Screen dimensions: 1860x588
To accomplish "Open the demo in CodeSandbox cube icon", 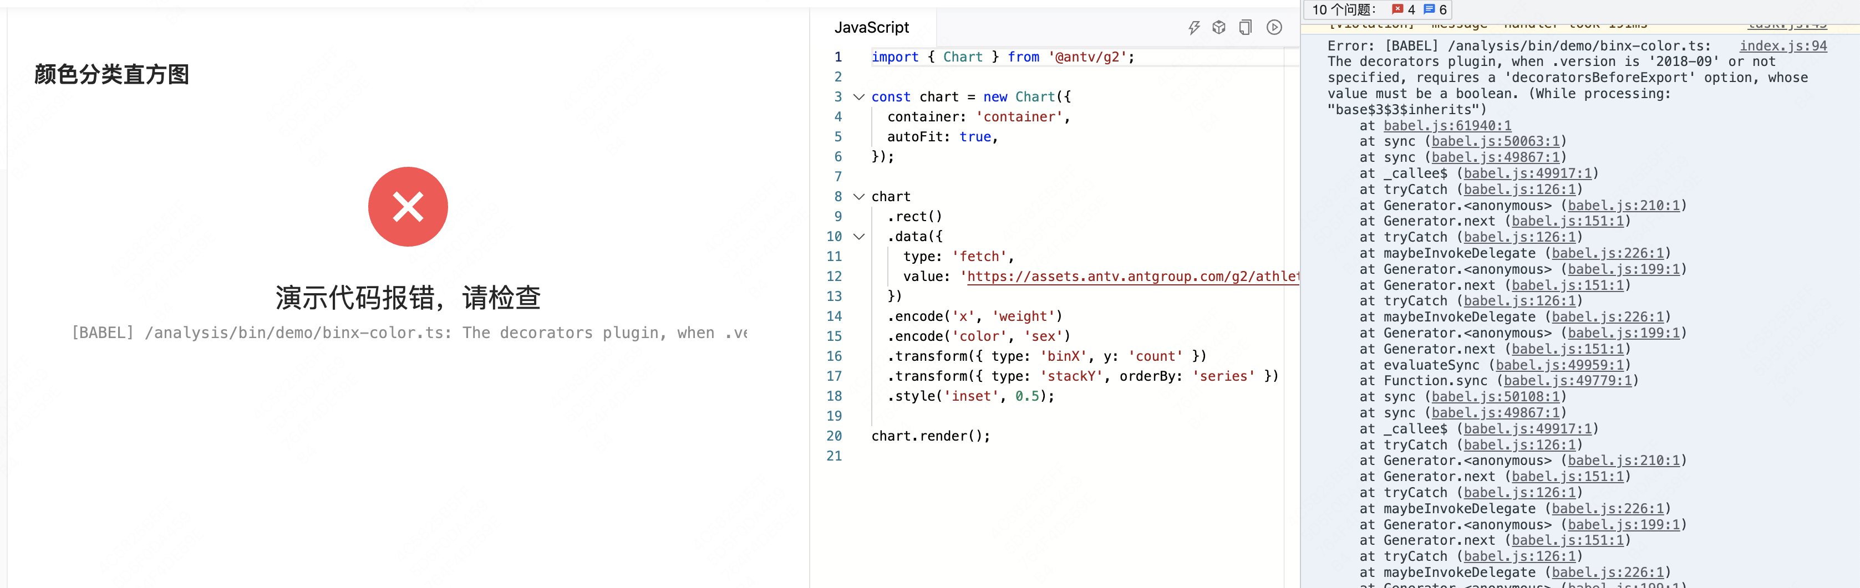I will point(1219,27).
